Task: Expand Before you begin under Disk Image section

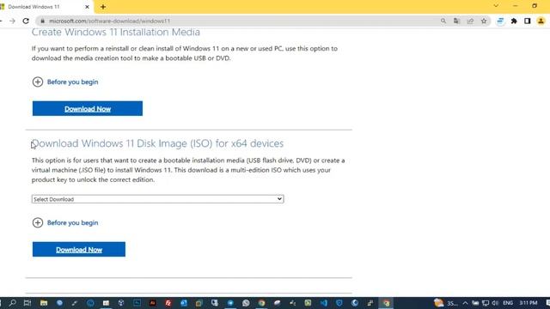Action: (x=65, y=223)
